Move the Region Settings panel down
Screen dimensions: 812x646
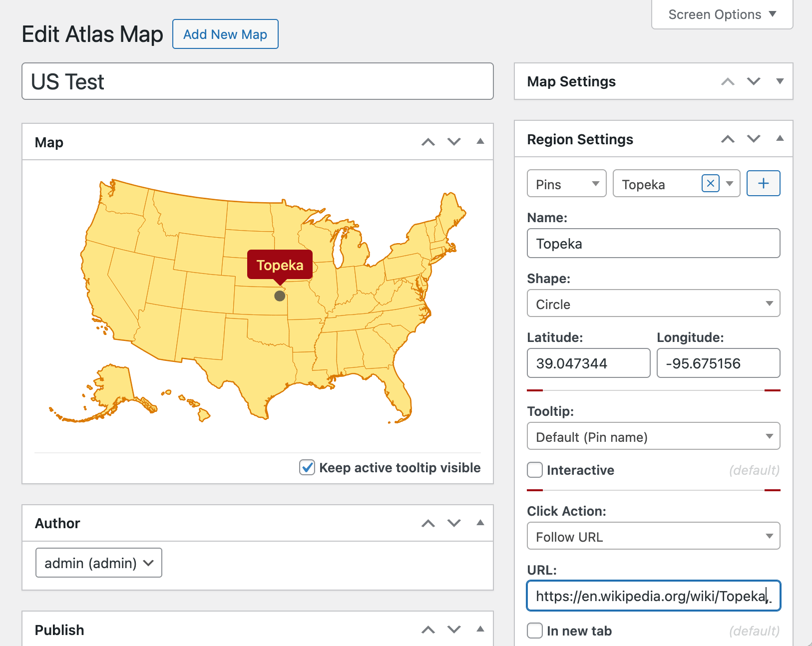click(754, 139)
